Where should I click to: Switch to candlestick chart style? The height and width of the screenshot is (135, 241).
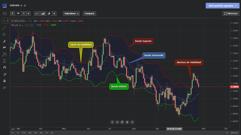48,14
